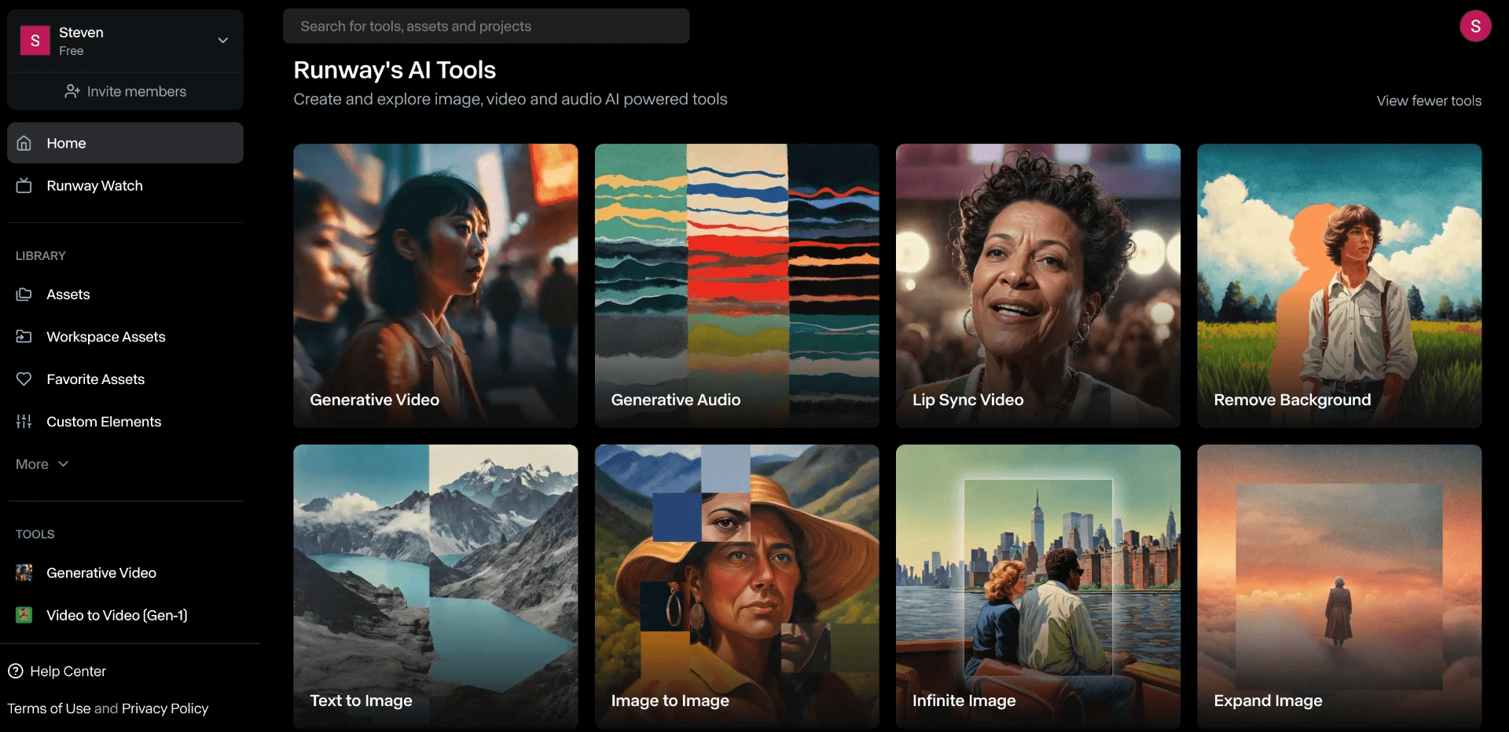Click the Invite members button
Screen dimensions: 1509x732
coord(125,91)
